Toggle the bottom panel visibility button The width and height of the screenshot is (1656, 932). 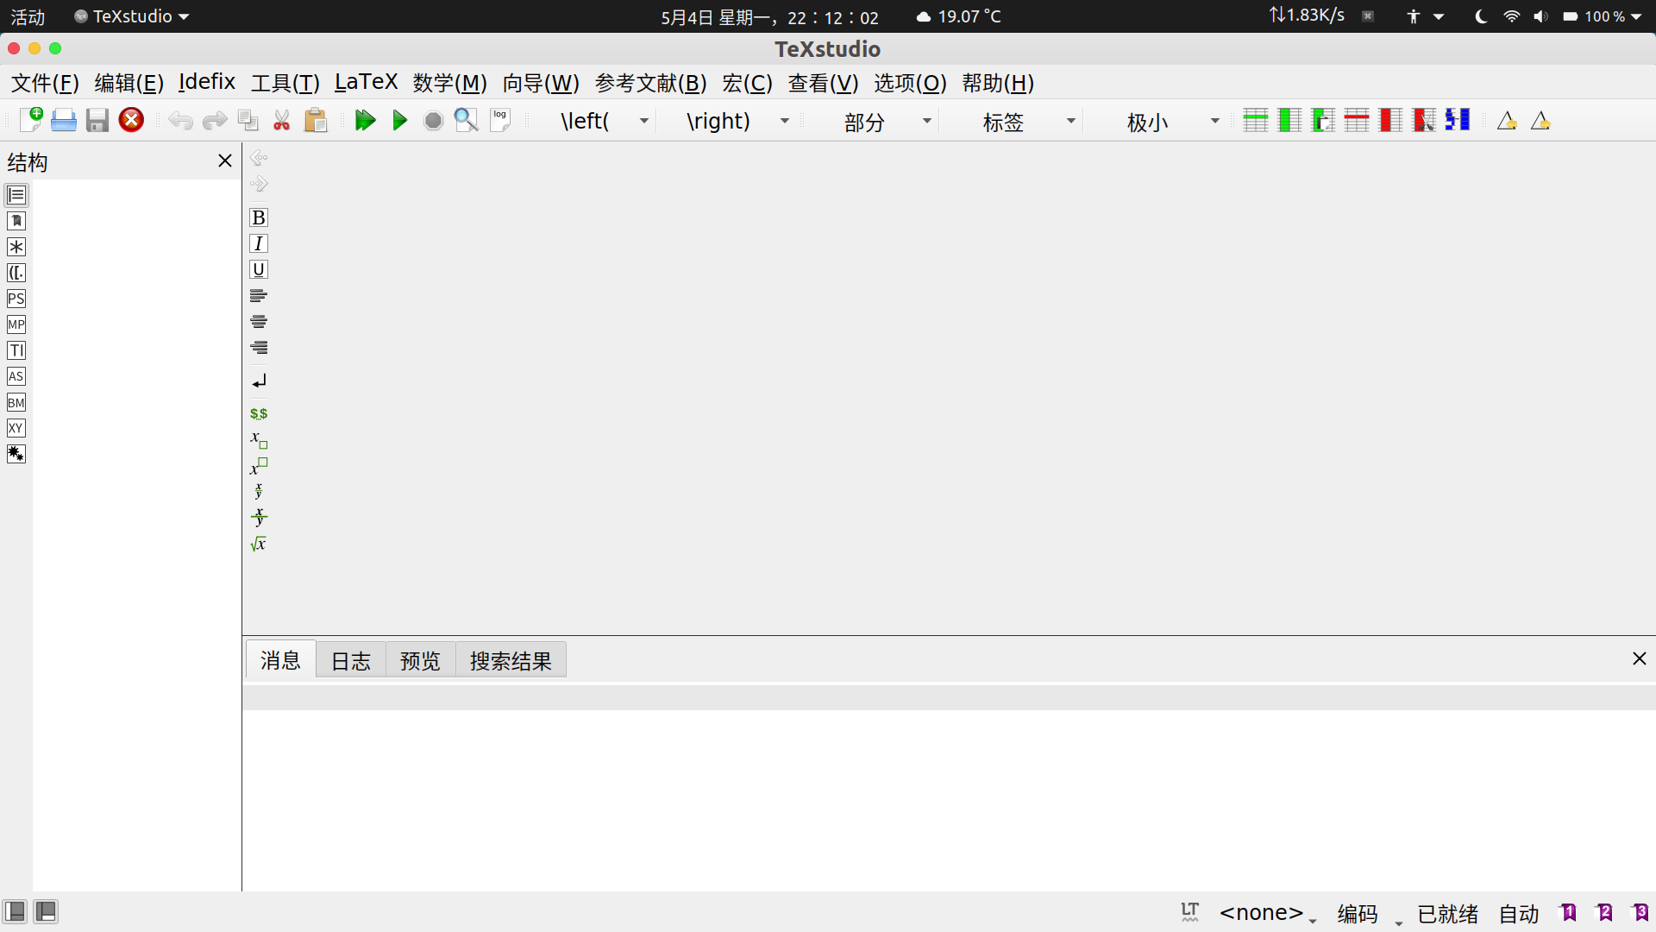[x=46, y=911]
